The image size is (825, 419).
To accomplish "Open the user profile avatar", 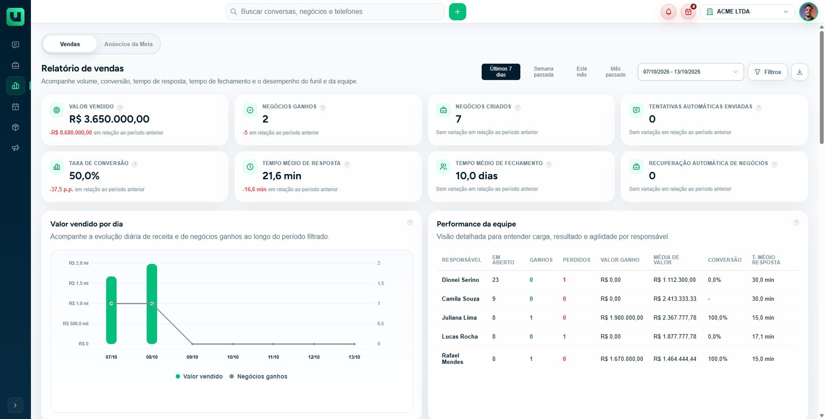I will click(808, 12).
